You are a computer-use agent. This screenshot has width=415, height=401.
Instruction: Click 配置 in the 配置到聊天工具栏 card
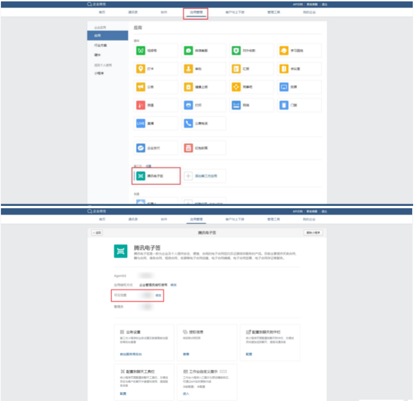[x=123, y=393]
